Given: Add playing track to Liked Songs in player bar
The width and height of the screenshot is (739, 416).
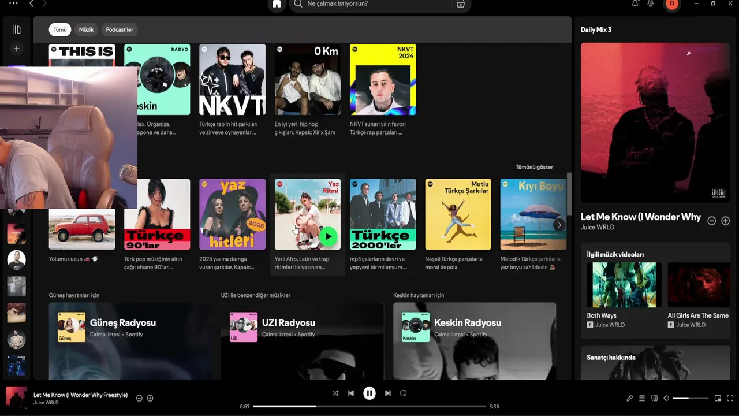Looking at the screenshot, I should click(x=150, y=398).
